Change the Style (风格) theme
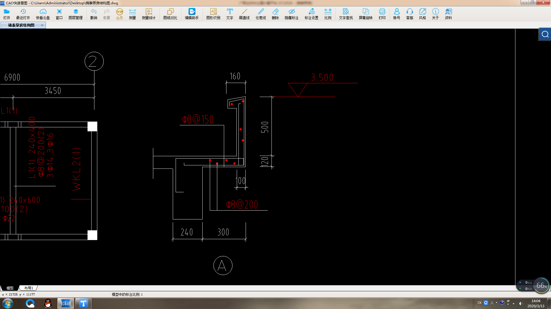 (422, 14)
